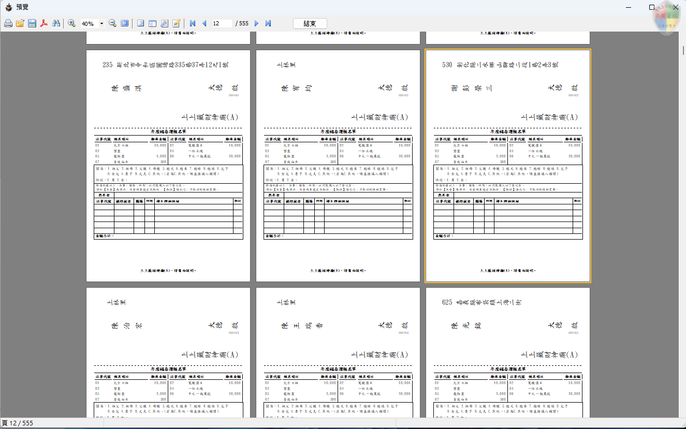Screen dimensions: 686x429
Task: Click the zoom out magnifier icon
Action: (112, 24)
